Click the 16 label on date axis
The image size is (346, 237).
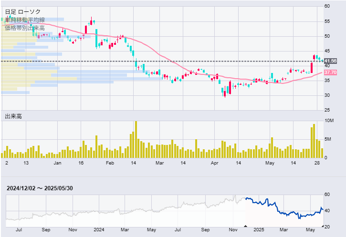click(81, 163)
